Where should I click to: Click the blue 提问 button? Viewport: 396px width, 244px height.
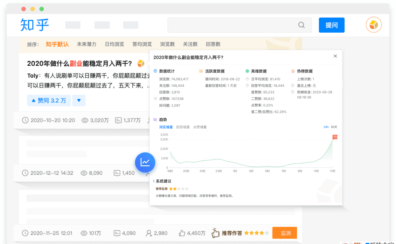(332, 25)
